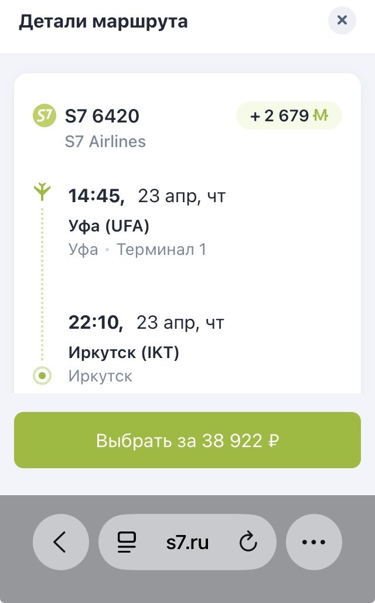This screenshot has height=603, width=375.
Task: Close the route details panel
Action: (342, 21)
